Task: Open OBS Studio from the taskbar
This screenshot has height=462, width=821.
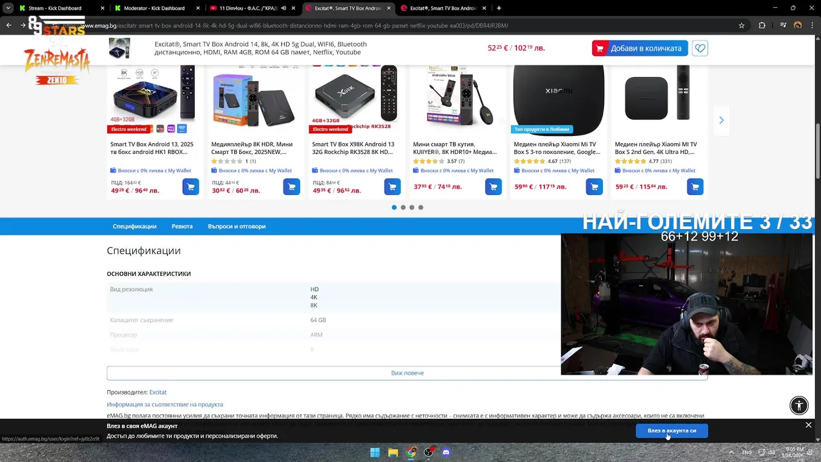Action: coord(428,452)
